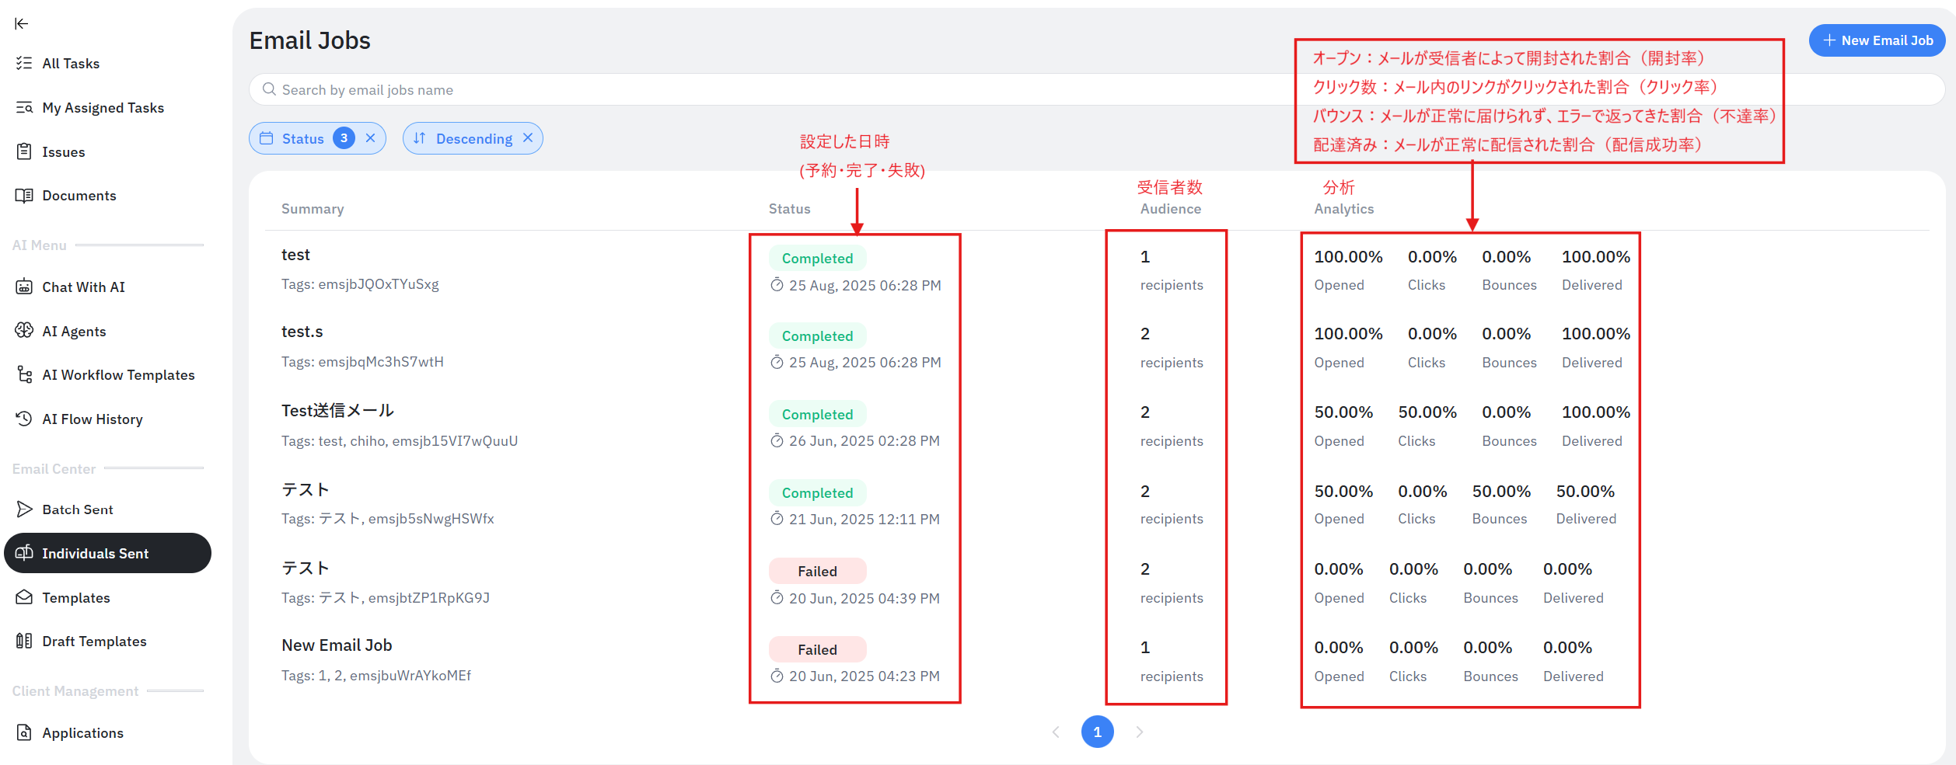Open the Status filter dropdown
The height and width of the screenshot is (765, 1956).
tap(302, 138)
